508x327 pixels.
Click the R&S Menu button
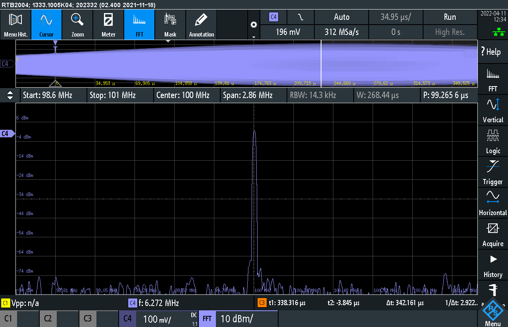tap(493, 314)
